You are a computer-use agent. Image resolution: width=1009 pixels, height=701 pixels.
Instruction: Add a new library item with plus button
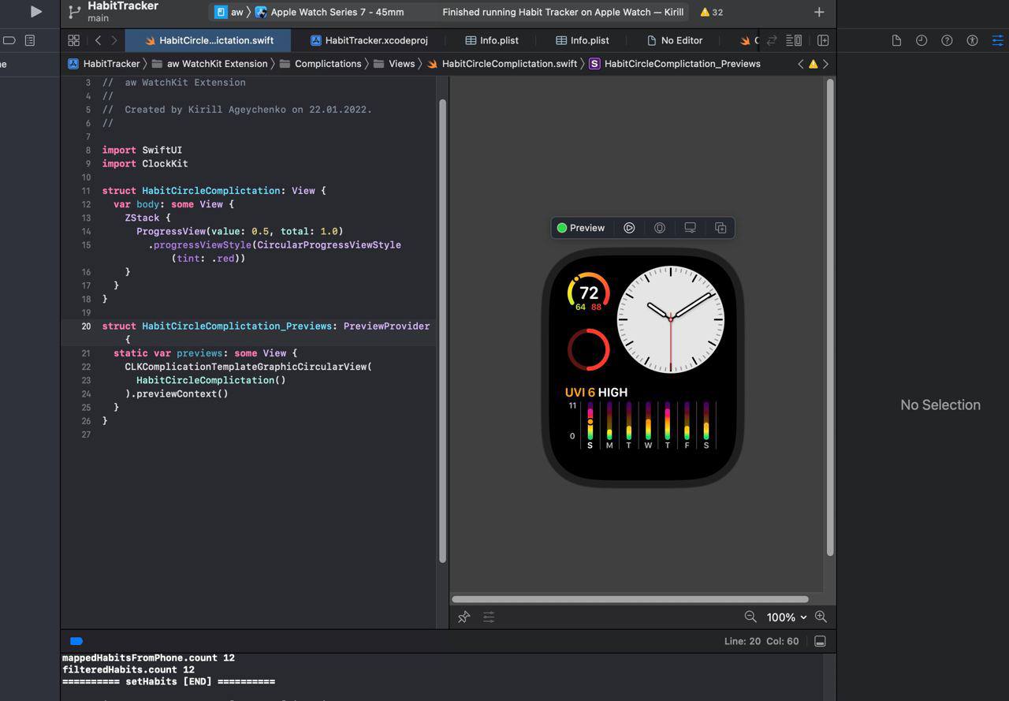pyautogui.click(x=819, y=12)
